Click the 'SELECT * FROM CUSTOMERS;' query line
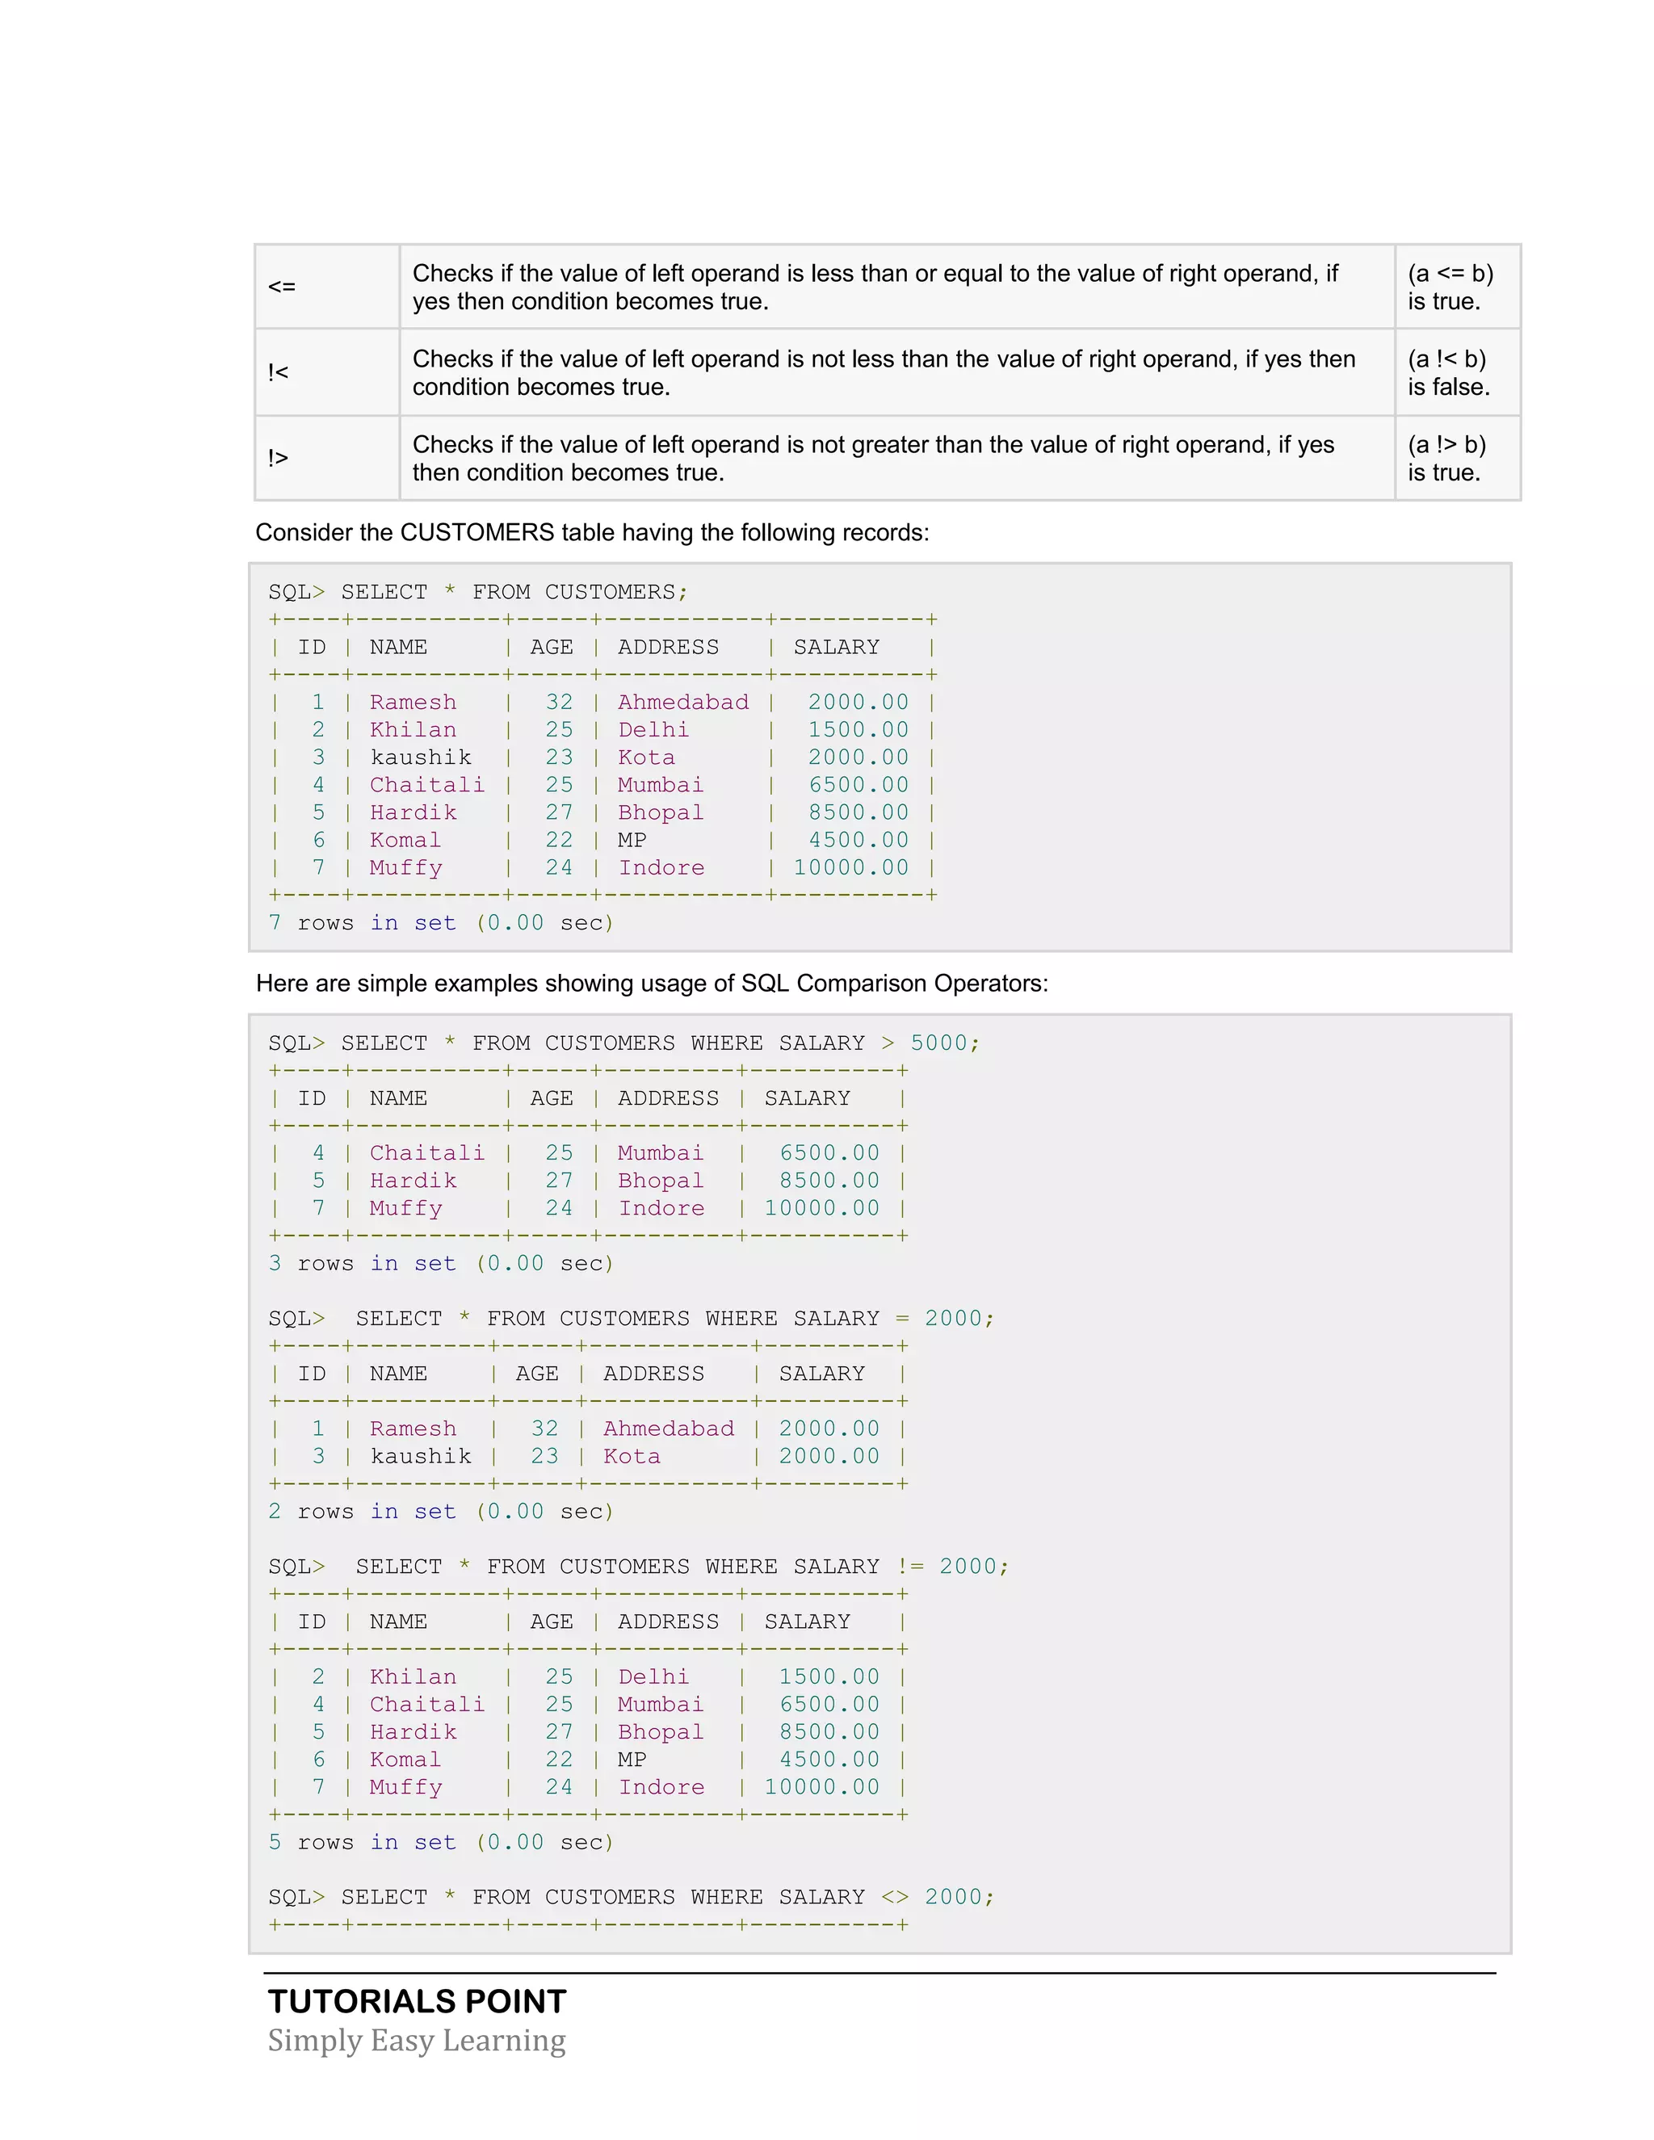 point(478,592)
